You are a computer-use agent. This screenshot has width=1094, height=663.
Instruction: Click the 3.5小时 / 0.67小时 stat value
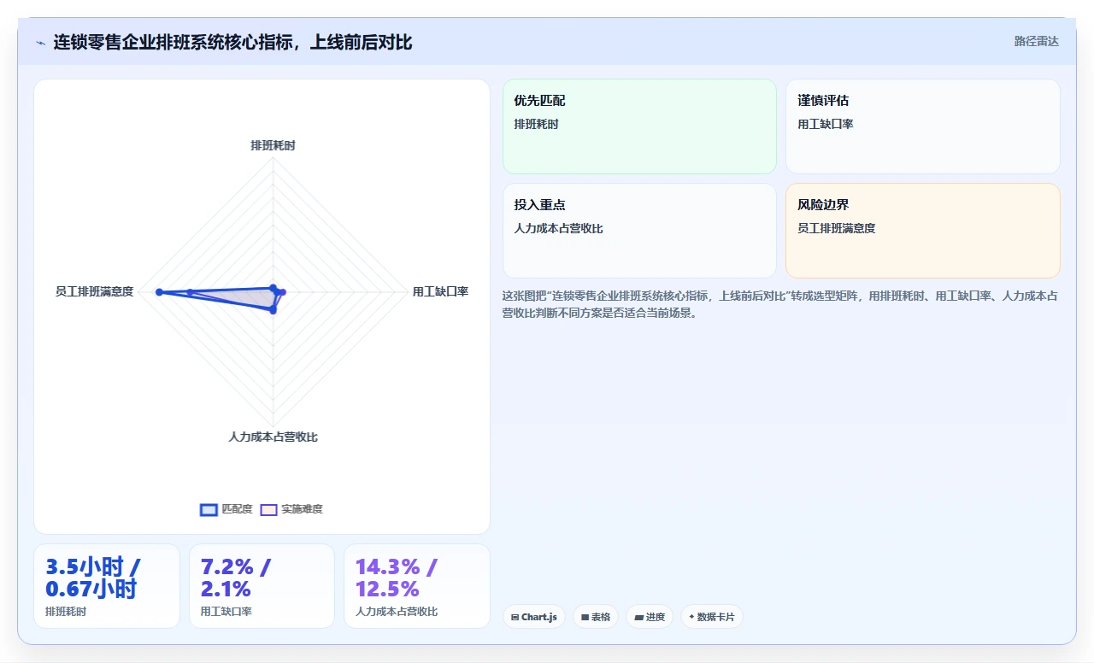coord(93,578)
